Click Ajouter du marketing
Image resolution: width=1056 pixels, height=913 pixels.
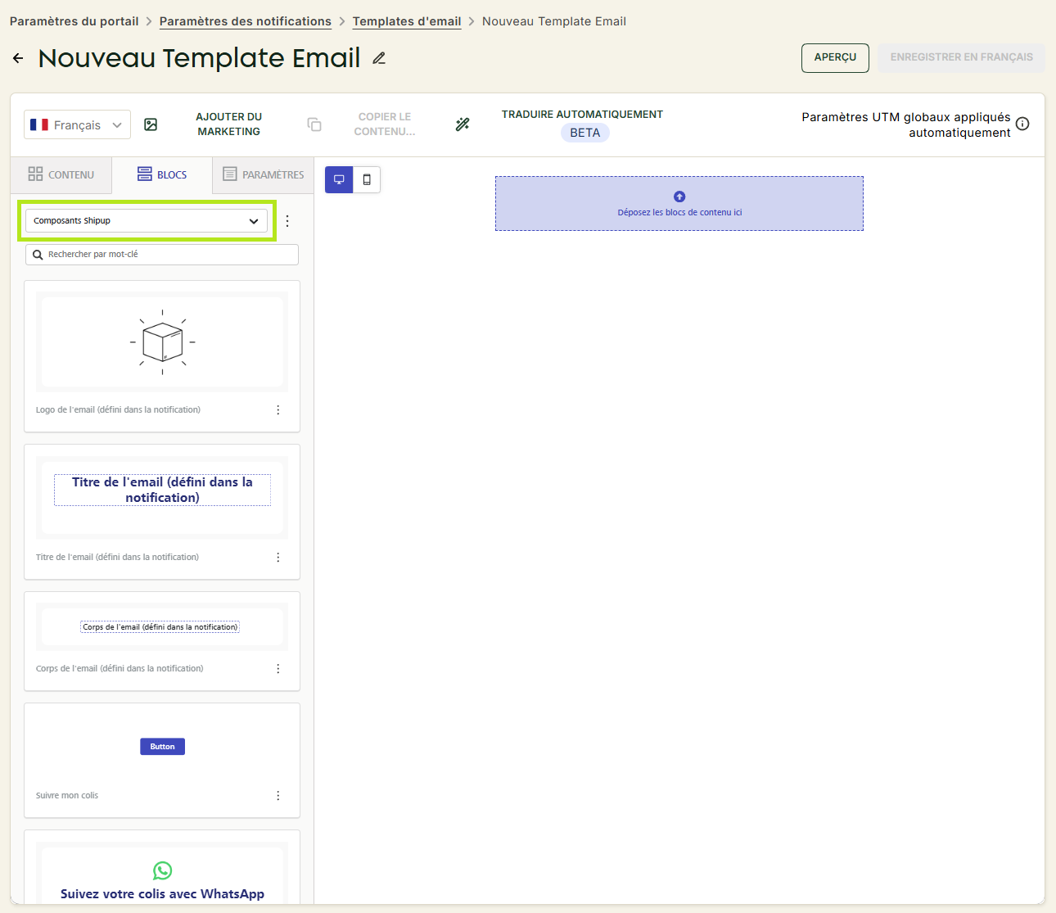tap(229, 124)
